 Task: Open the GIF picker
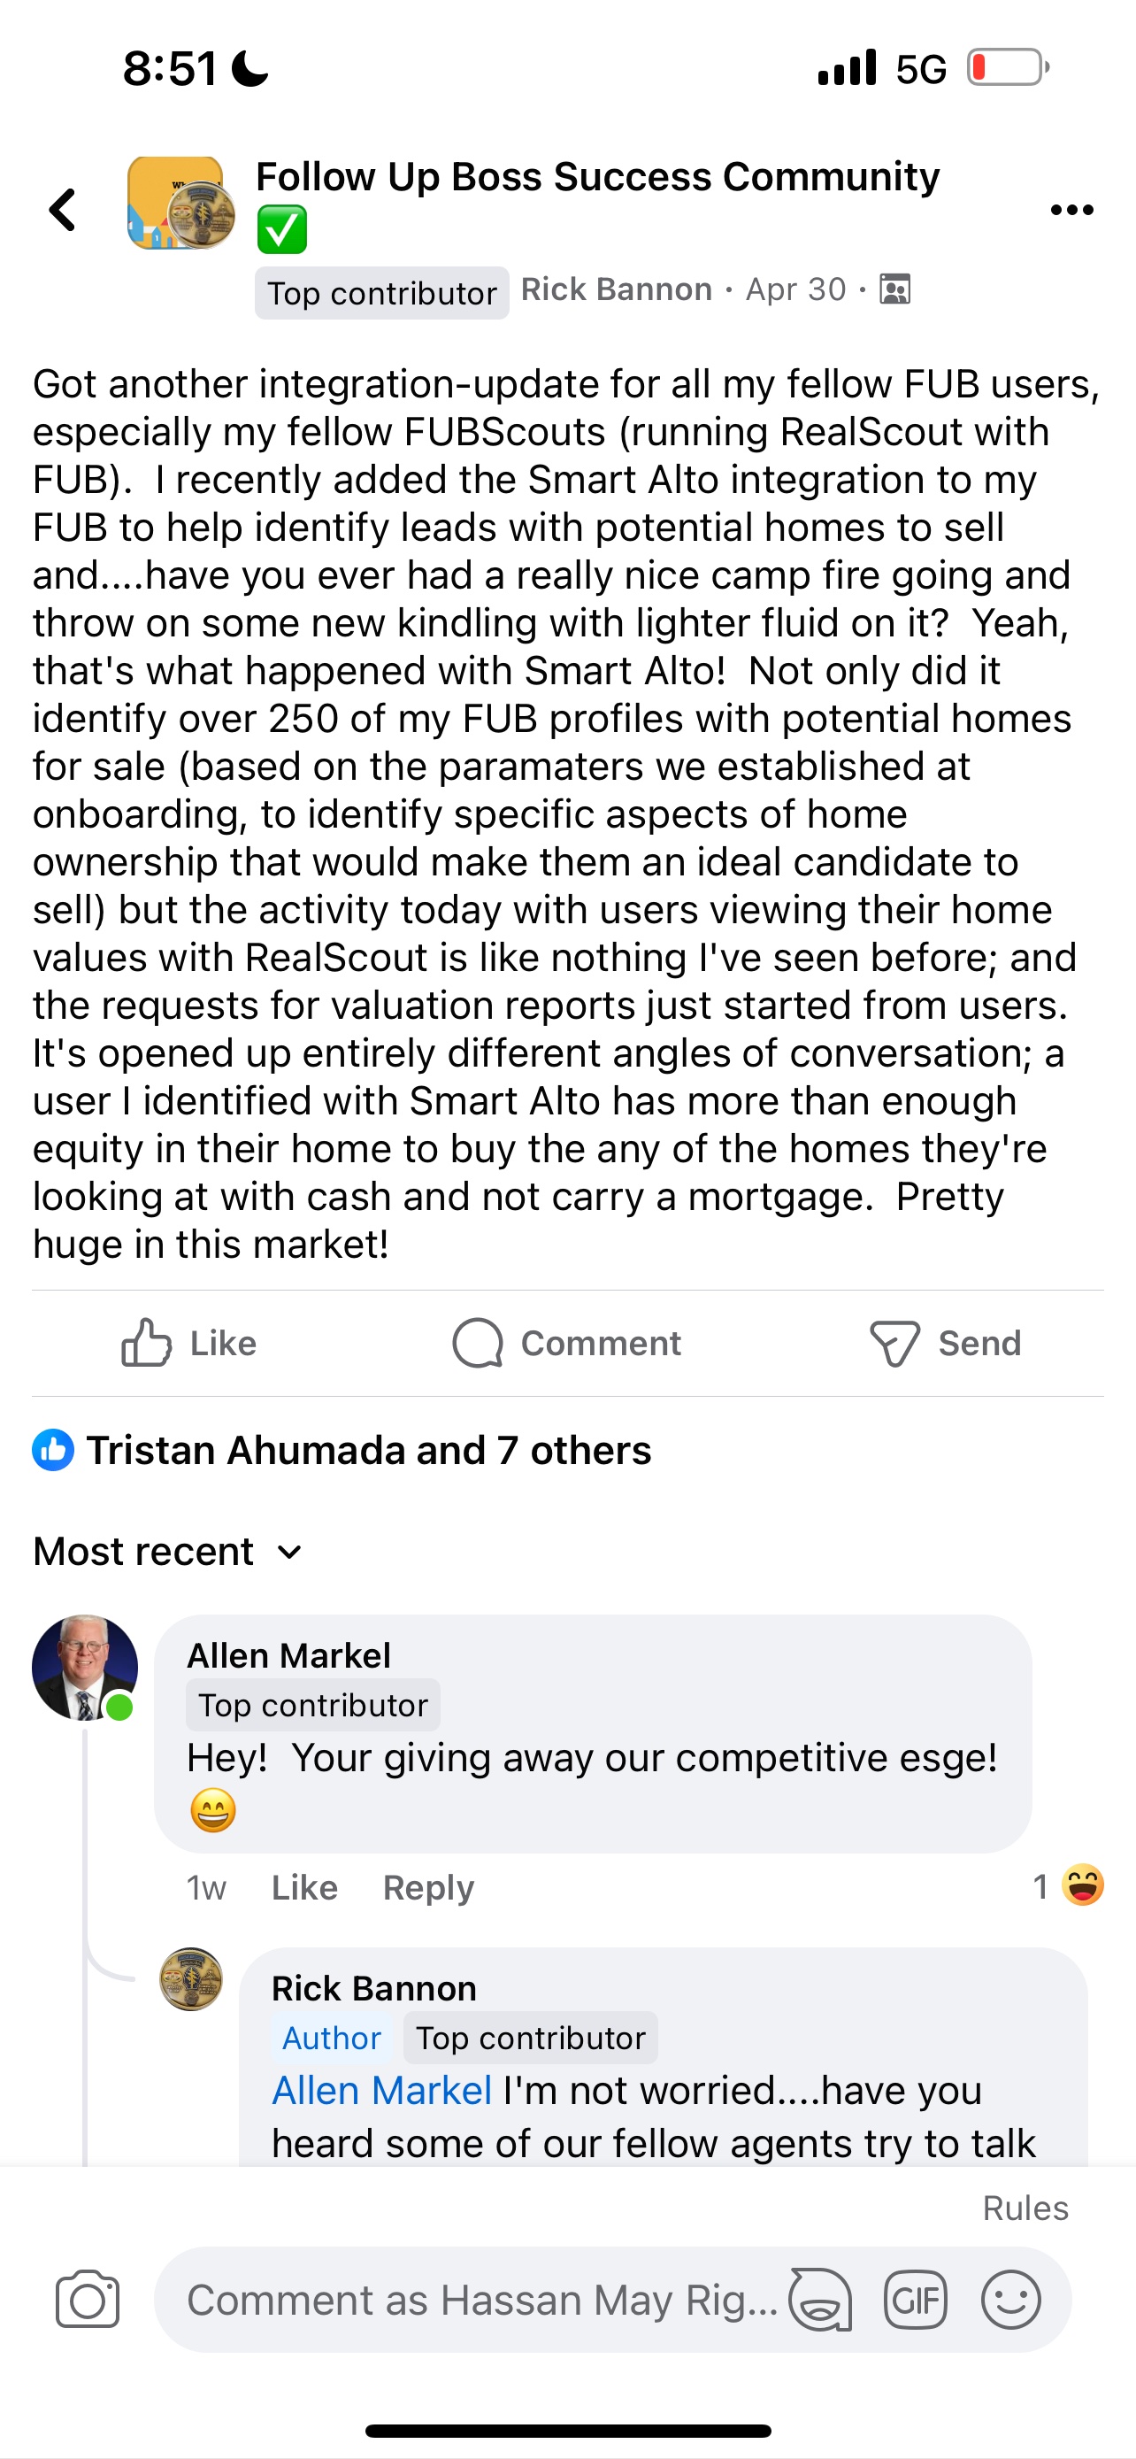tap(915, 2300)
